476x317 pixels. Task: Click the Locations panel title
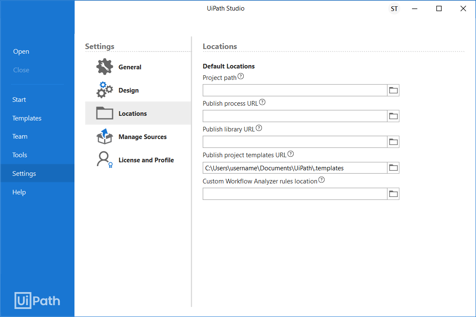coord(220,46)
